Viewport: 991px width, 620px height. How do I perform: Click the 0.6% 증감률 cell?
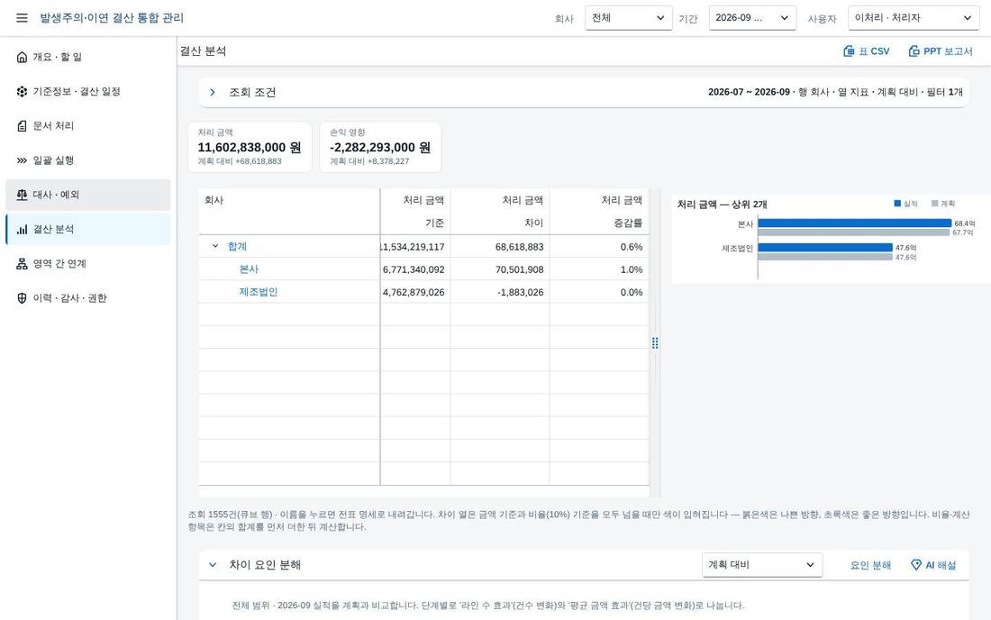[x=599, y=247]
